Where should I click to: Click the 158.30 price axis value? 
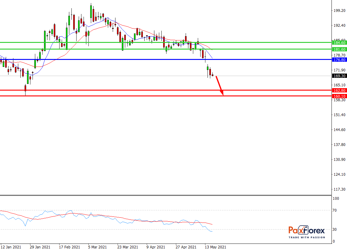click(339, 100)
